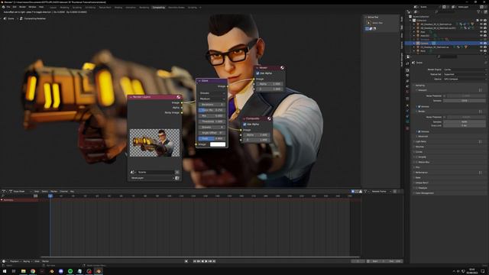This screenshot has height=275, width=489.
Task: Open the World properties tab
Action: click(x=407, y=92)
